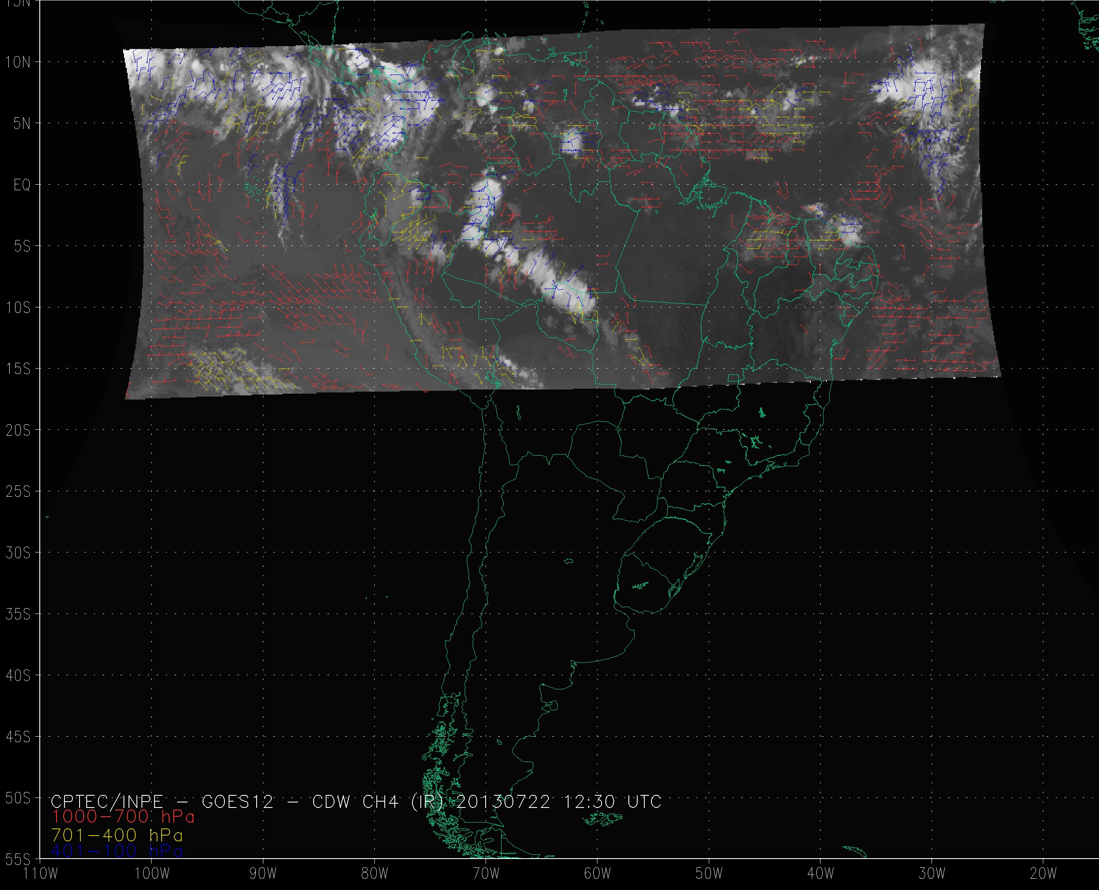Click the 40S latitude axis label

coord(18,676)
